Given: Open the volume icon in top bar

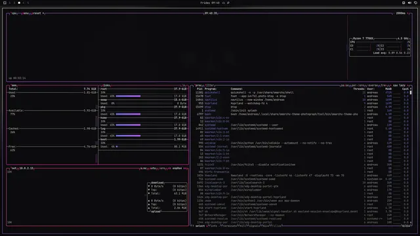Looking at the screenshot, I should (x=409, y=3).
